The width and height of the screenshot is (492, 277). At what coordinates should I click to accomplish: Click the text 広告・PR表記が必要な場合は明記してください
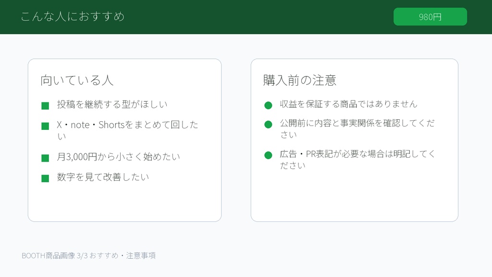(357, 160)
